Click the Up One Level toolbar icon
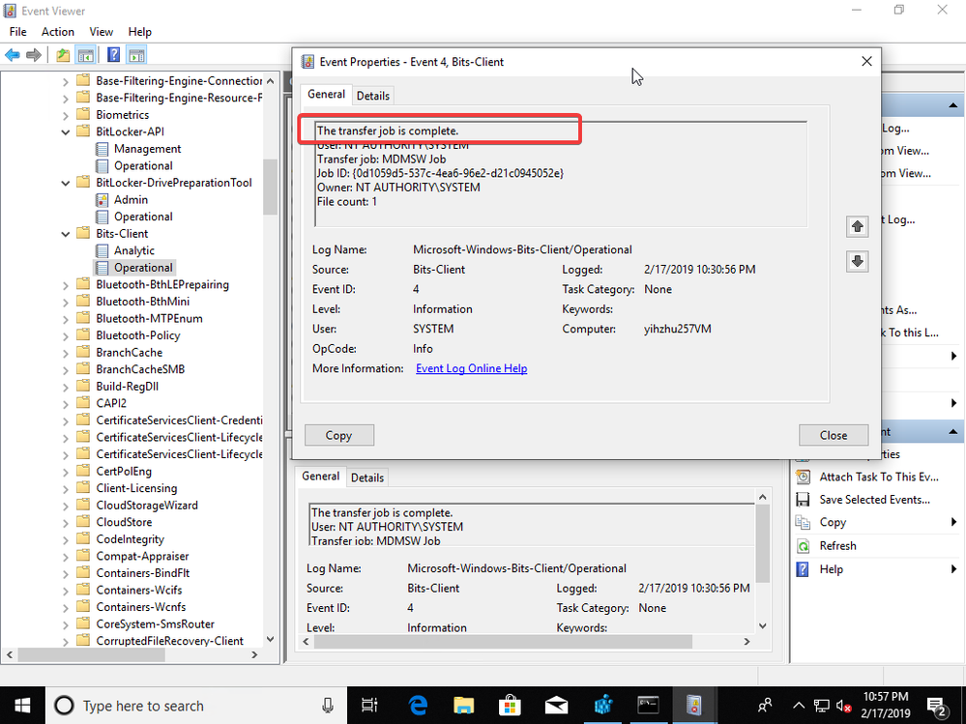 point(63,55)
